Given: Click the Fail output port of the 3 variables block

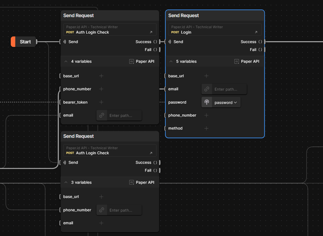Looking at the screenshot, I should tap(160, 170).
